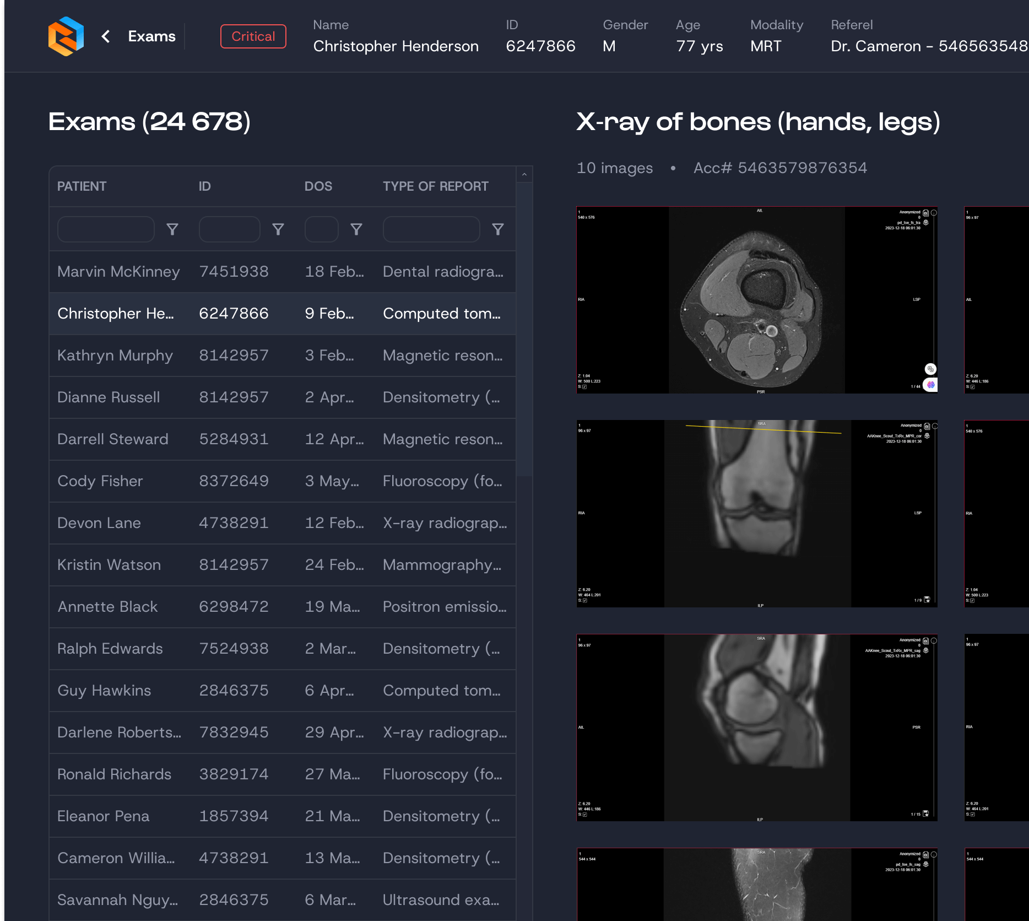The width and height of the screenshot is (1029, 921).
Task: Click the Acc# 5463579876354 text
Action: [780, 168]
